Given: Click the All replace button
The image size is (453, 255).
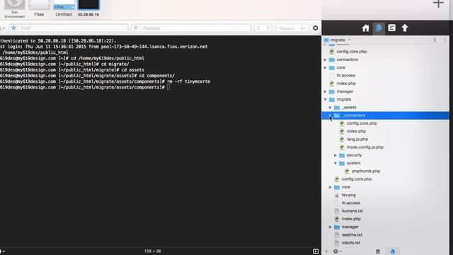Looking at the screenshot, I should (302, 28).
